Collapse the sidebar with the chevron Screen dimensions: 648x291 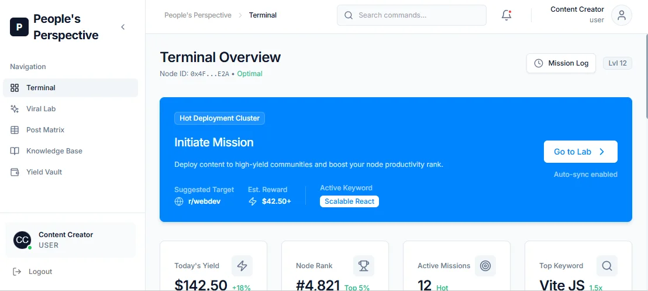point(123,27)
